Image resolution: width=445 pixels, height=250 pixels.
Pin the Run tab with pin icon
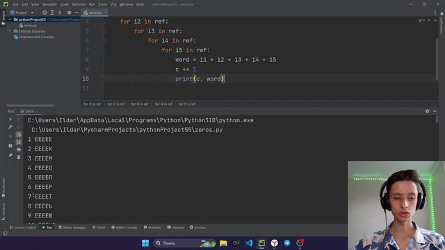[x=10, y=156]
